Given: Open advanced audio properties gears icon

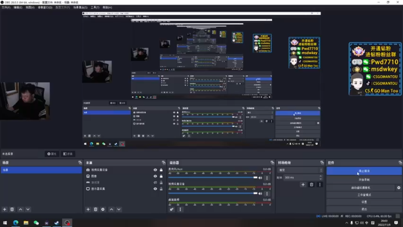Looking at the screenshot, I should (x=172, y=209).
